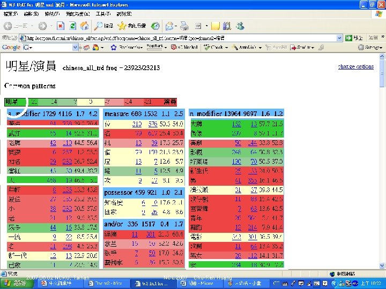The image size is (386, 289).
Task: Click the 152 link in n_modifier table
Action: [x=236, y=124]
